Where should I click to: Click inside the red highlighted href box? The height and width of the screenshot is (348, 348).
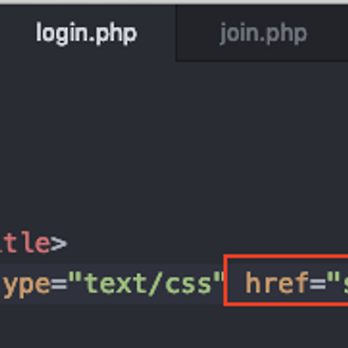pos(286,280)
